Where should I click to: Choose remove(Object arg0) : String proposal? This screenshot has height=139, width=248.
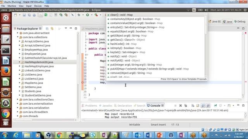[x=156, y=73]
